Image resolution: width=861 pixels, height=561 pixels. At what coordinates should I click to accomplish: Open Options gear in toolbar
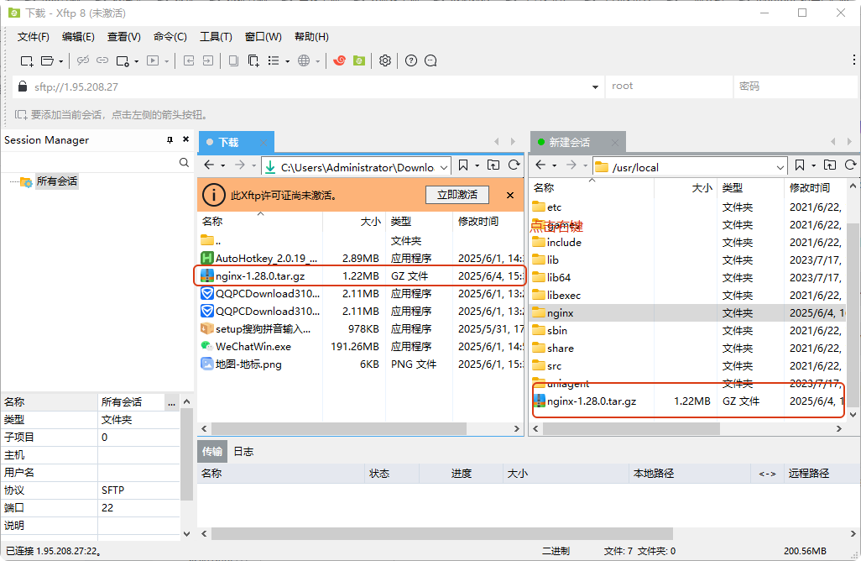(385, 60)
